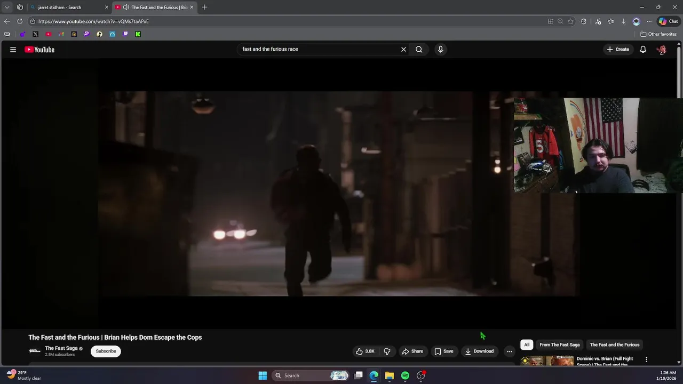Dislike the video
Viewport: 683px width, 384px height.
[387, 351]
